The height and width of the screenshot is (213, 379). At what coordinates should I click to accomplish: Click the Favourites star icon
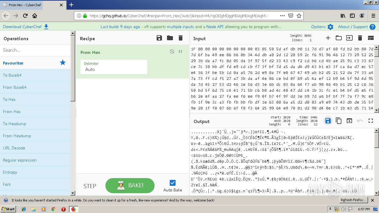63,62
